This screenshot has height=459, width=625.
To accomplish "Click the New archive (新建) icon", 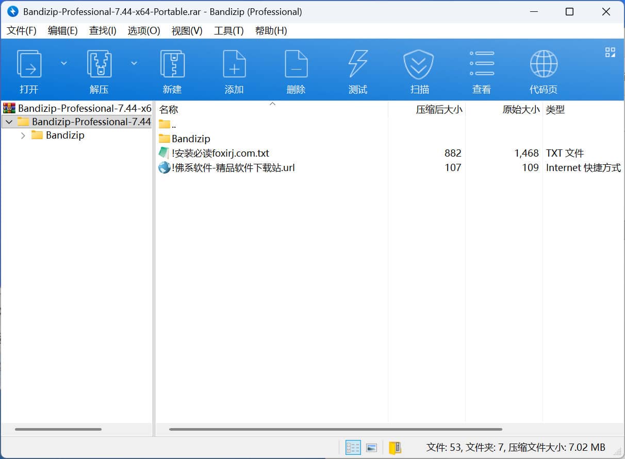I will click(172, 64).
